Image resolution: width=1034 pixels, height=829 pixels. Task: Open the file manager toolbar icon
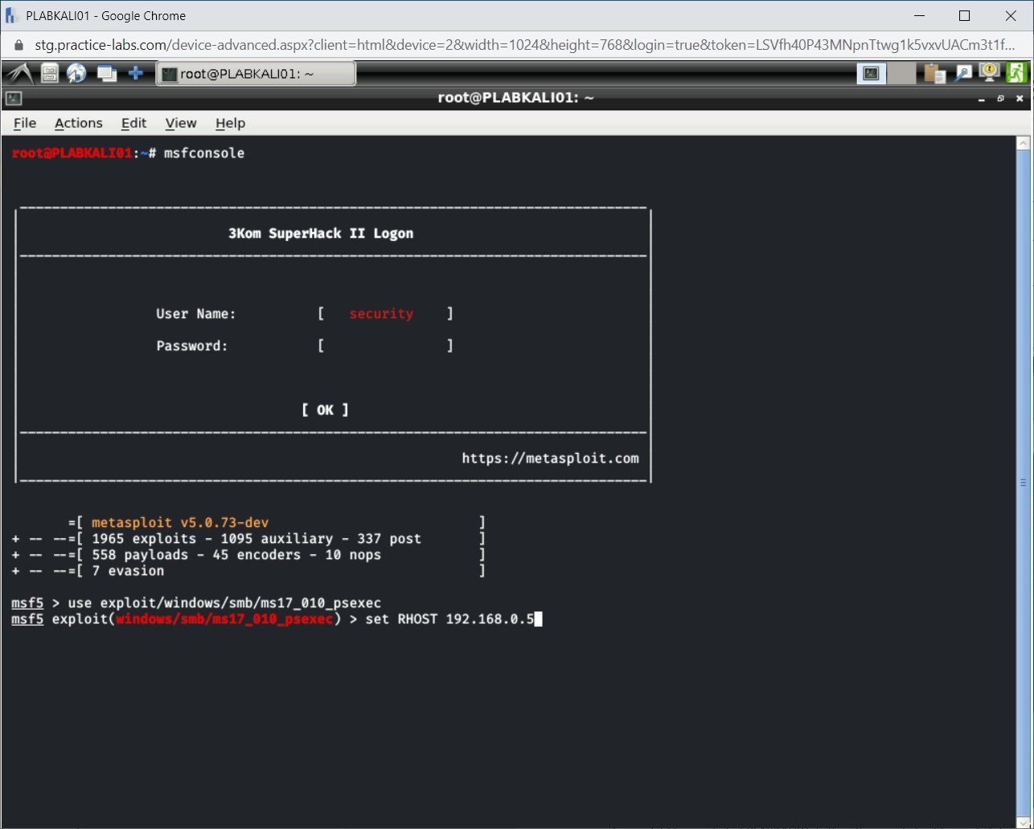49,73
